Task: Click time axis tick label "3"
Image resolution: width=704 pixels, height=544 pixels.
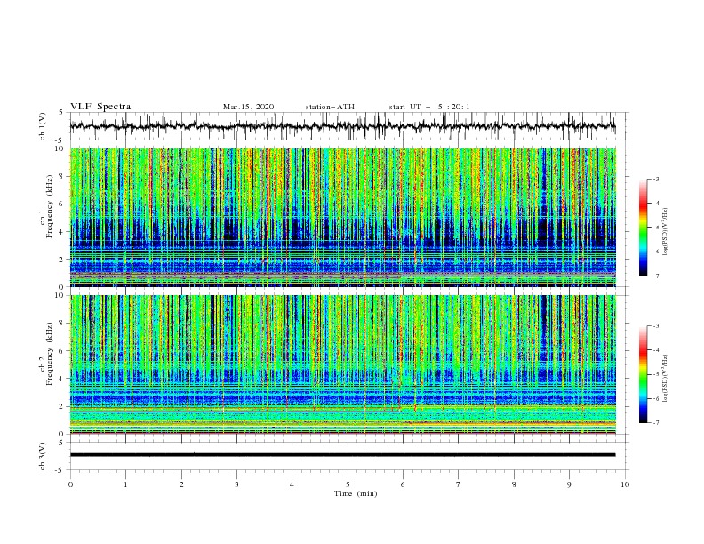Action: [236, 484]
